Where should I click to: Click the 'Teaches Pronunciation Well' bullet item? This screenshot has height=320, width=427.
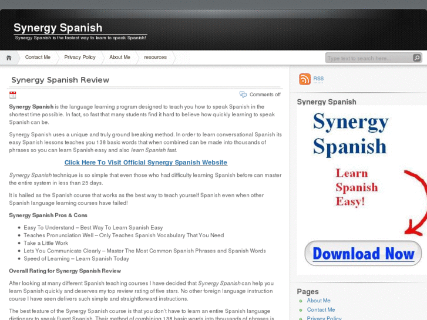pyautogui.click(x=123, y=235)
